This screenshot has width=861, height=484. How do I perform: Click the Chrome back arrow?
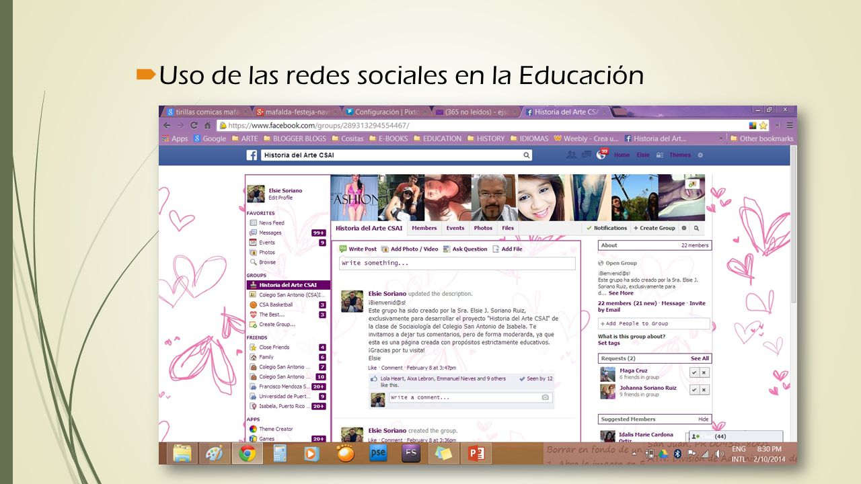167,125
